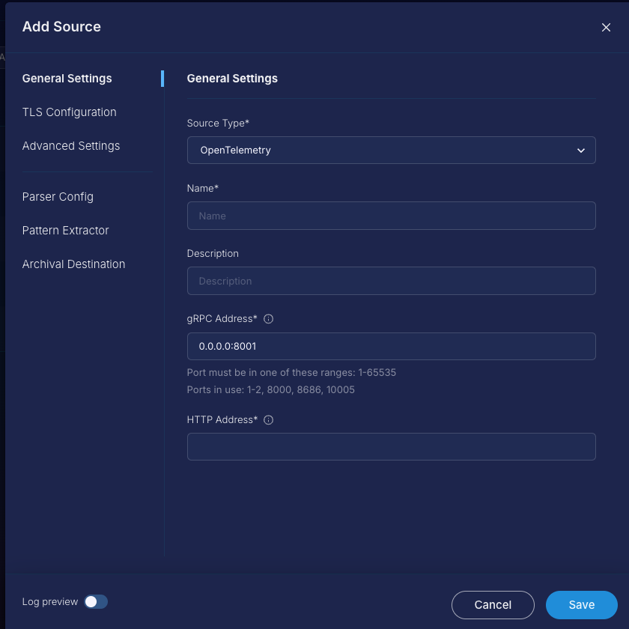Click the chevron arrow in Source Type field
The width and height of the screenshot is (629, 629).
click(581, 151)
